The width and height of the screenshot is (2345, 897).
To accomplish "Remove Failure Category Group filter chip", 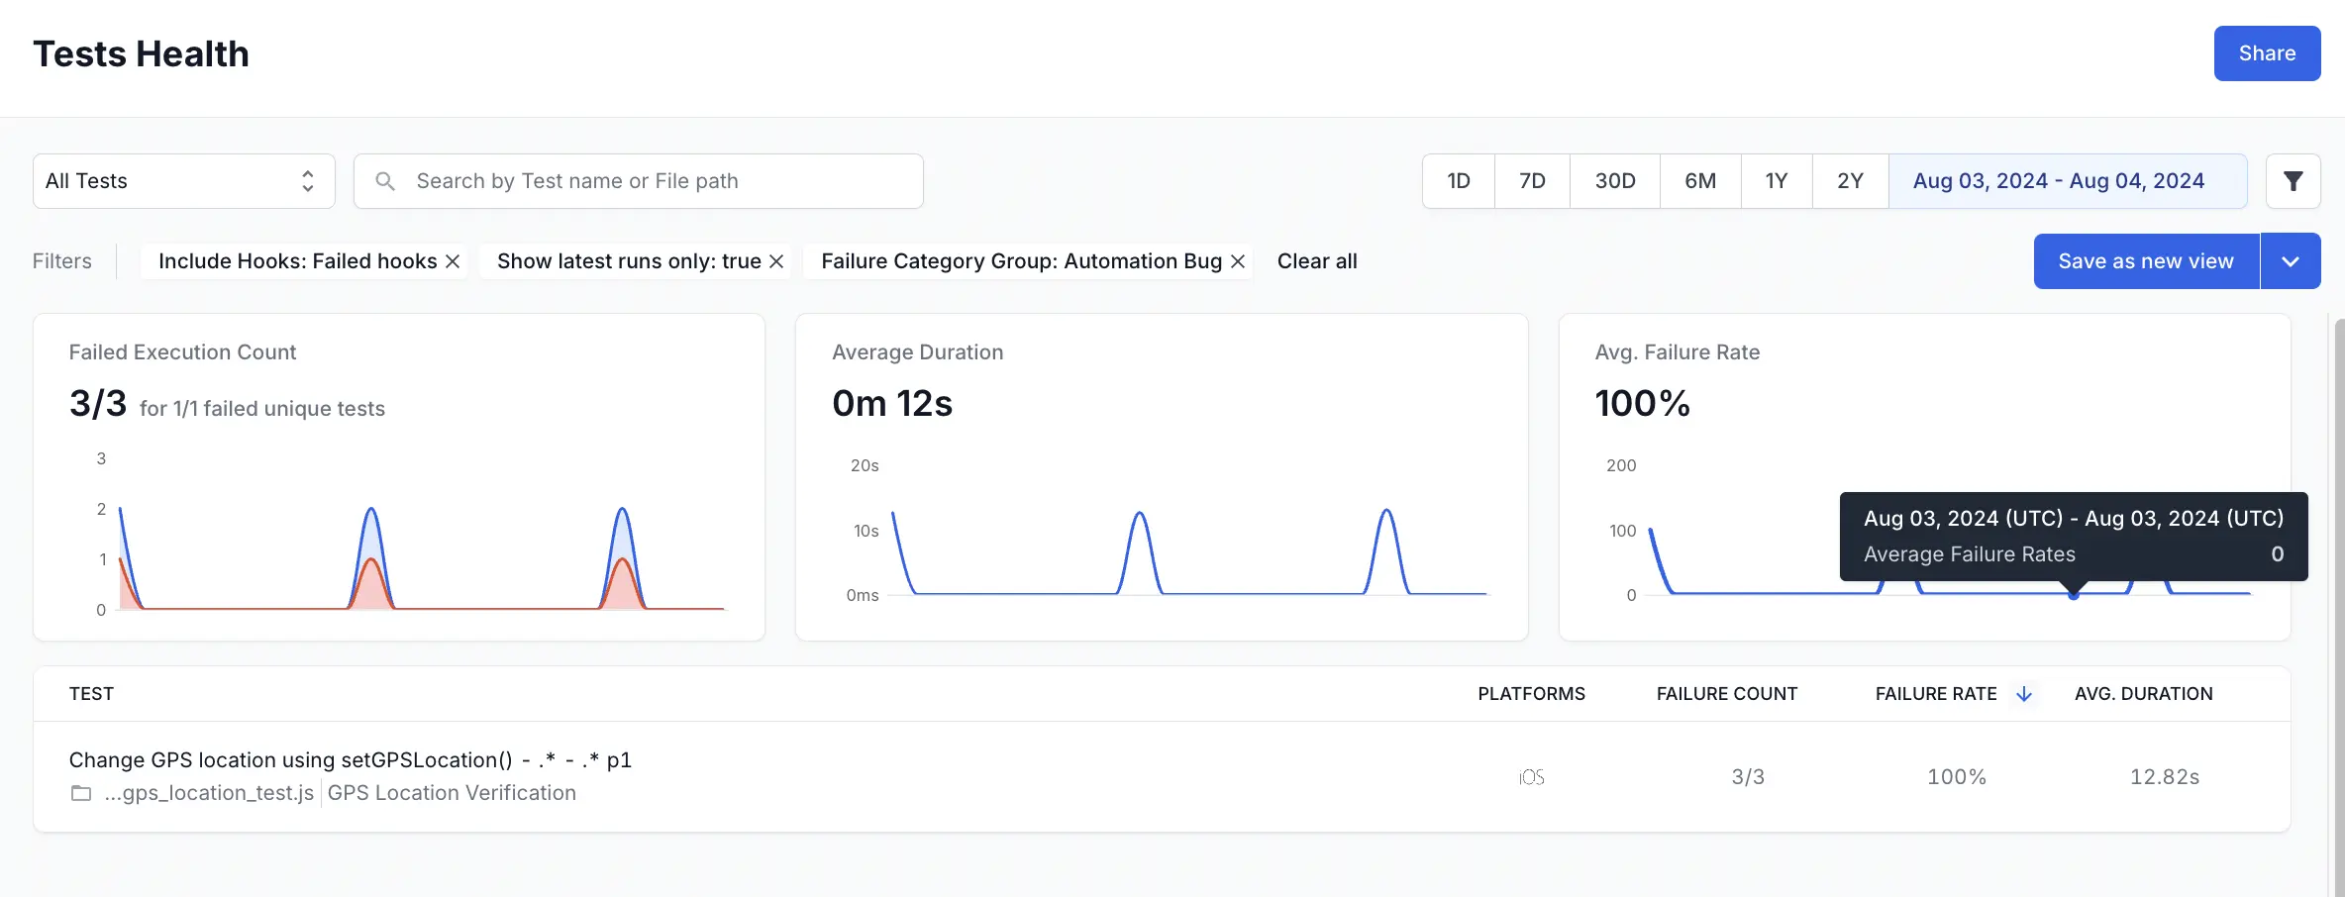I will click(1238, 261).
